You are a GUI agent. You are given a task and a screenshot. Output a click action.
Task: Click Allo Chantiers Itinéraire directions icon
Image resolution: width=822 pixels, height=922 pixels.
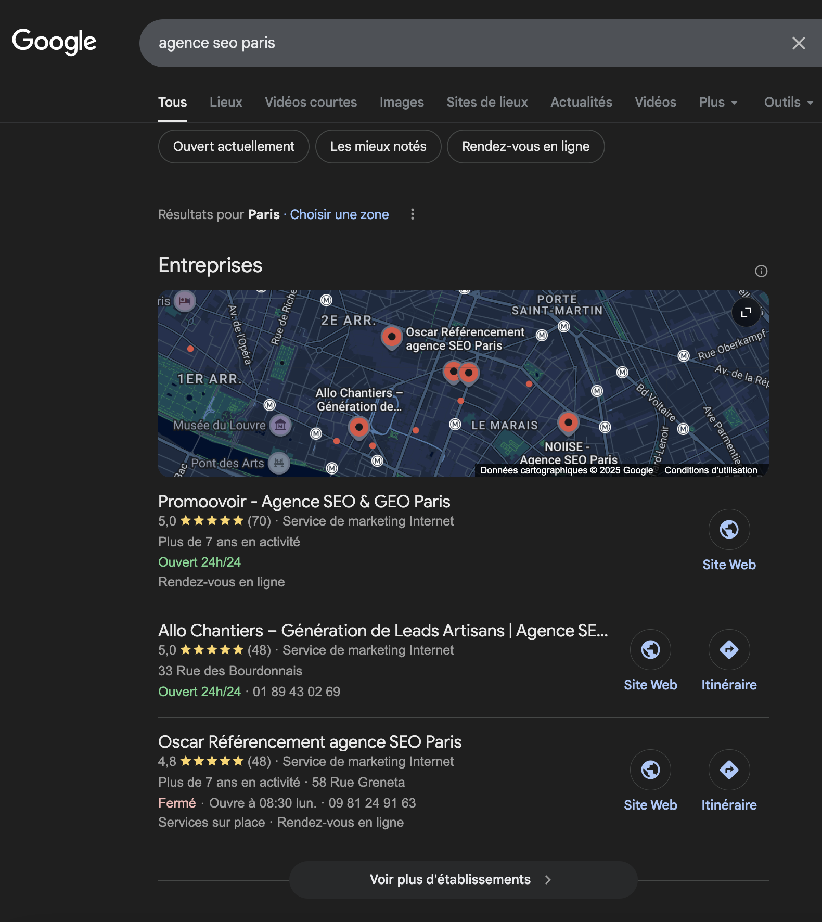click(x=729, y=650)
